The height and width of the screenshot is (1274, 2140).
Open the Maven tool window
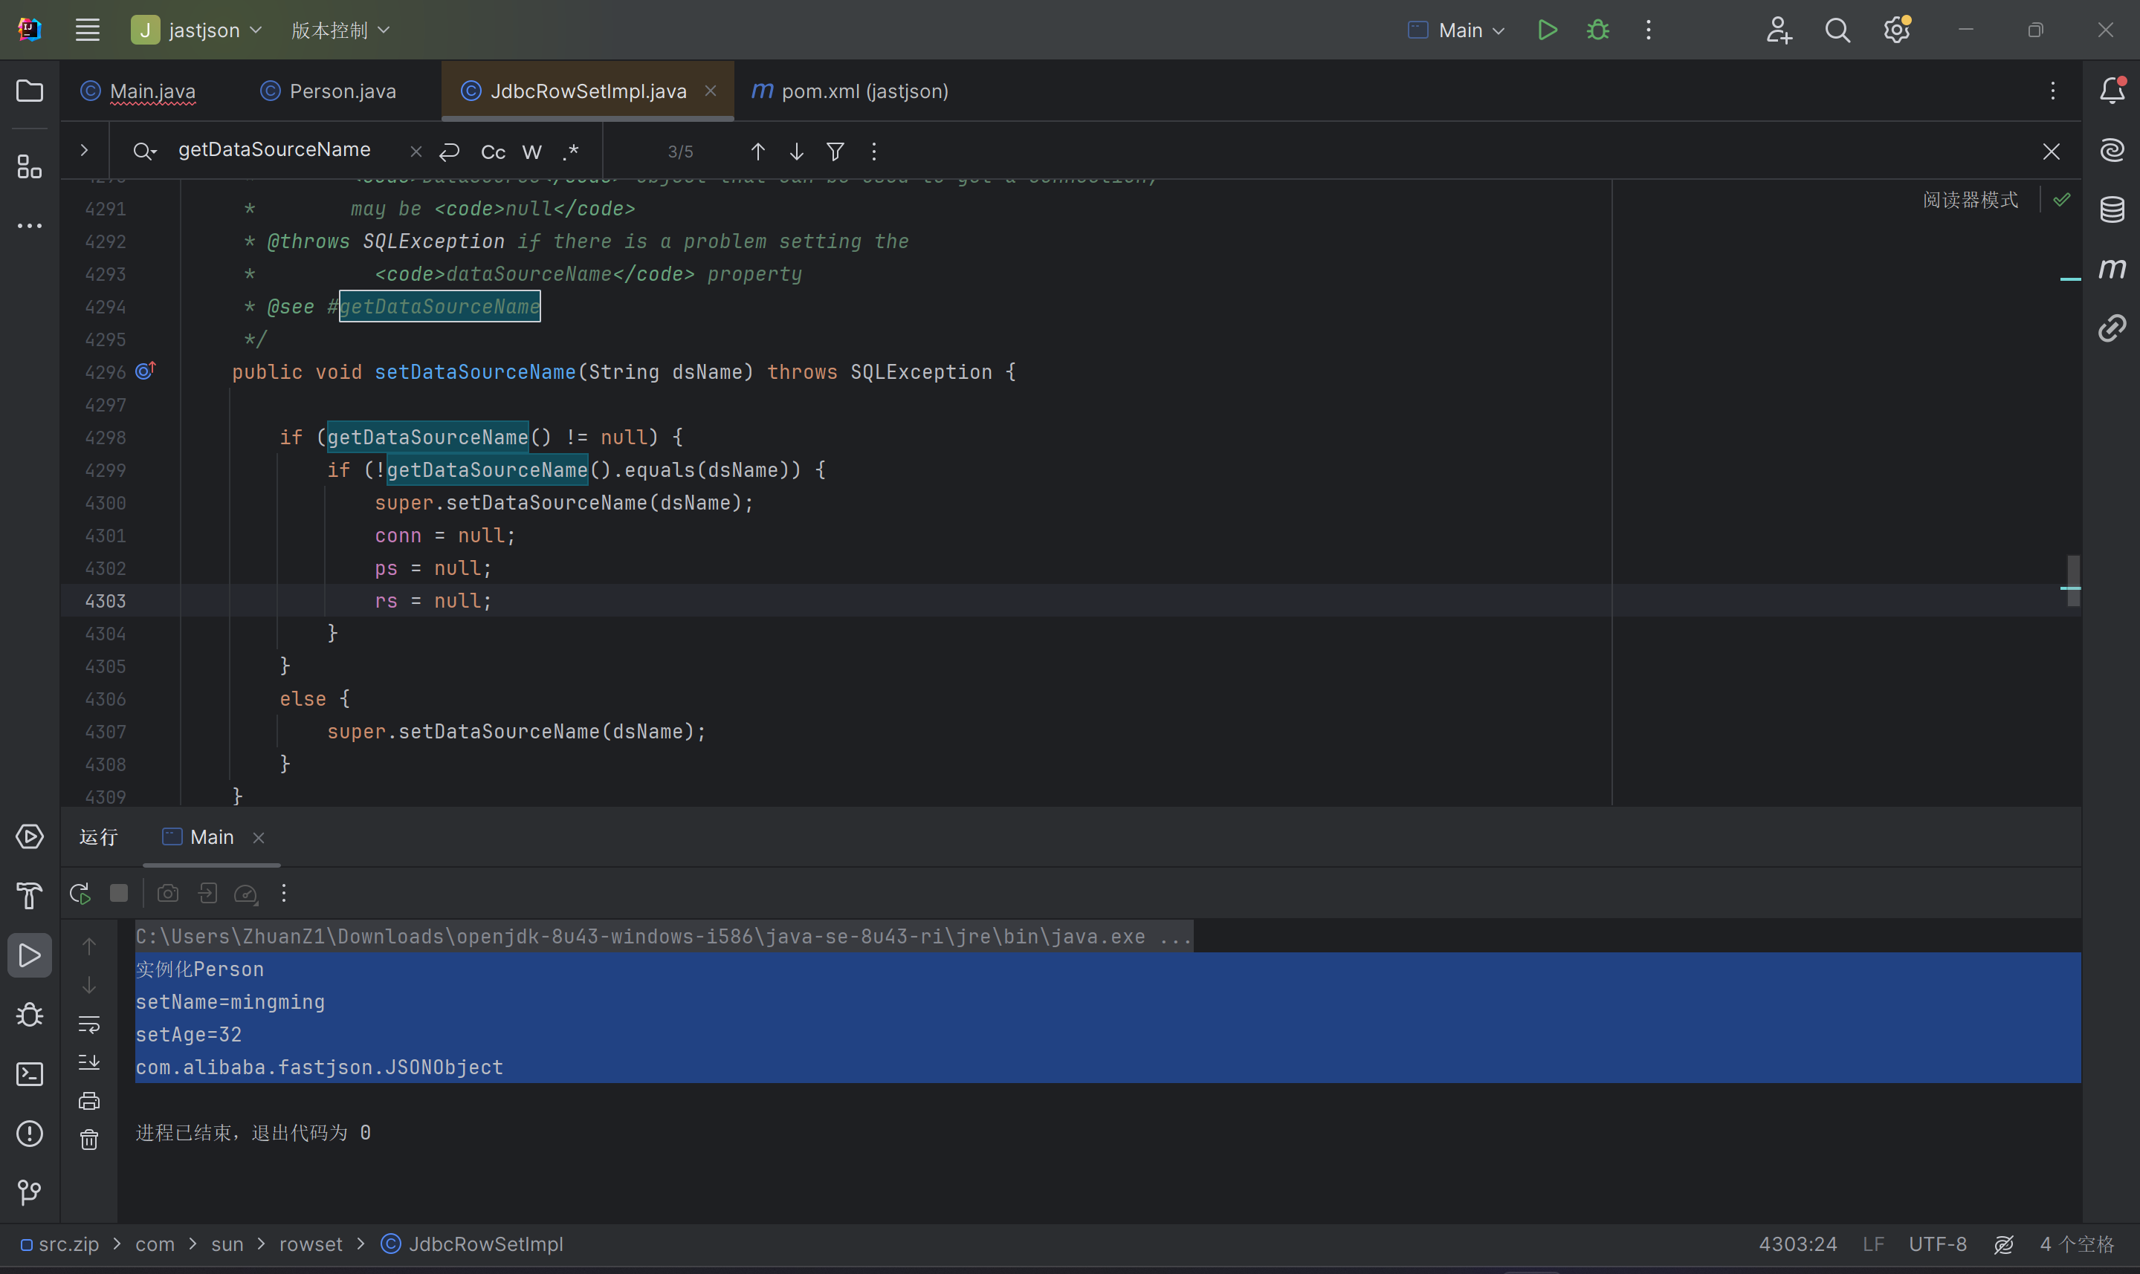(2112, 269)
